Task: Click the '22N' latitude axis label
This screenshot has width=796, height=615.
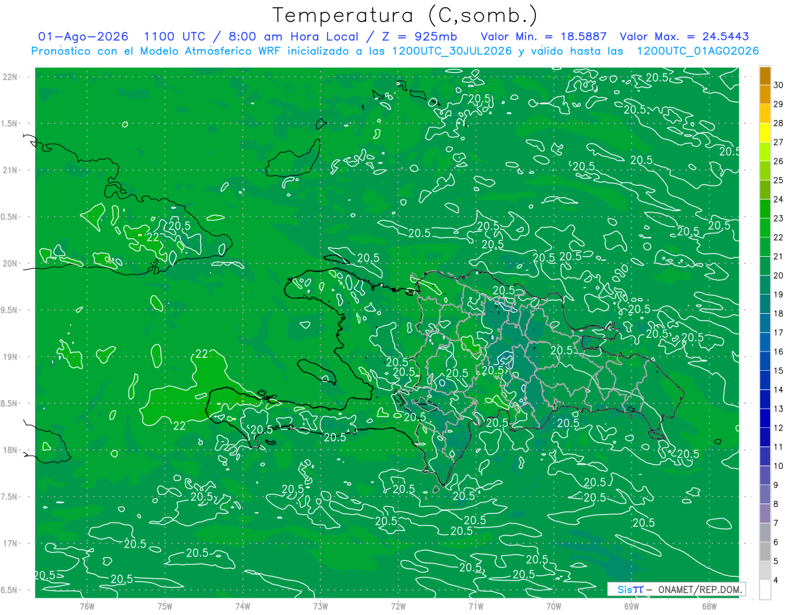Action: tap(9, 77)
